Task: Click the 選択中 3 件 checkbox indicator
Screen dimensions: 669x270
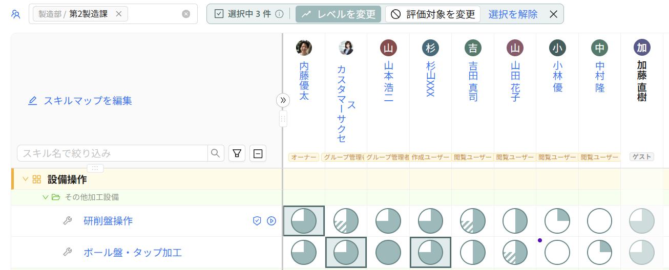Action: pos(219,14)
